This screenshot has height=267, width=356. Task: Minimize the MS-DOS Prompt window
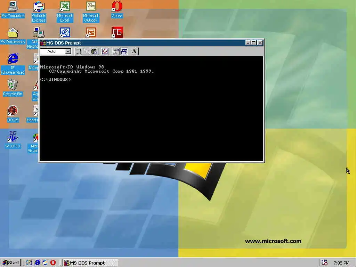248,43
